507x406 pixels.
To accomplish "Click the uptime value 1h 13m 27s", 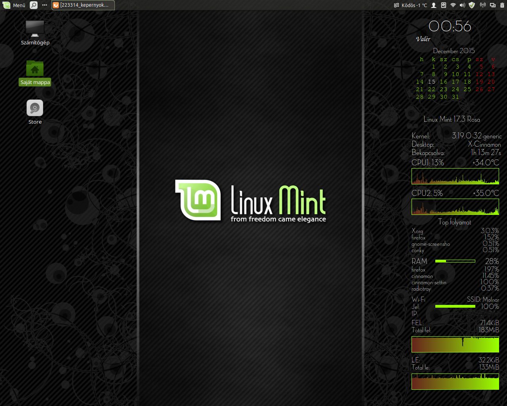I will coord(486,153).
